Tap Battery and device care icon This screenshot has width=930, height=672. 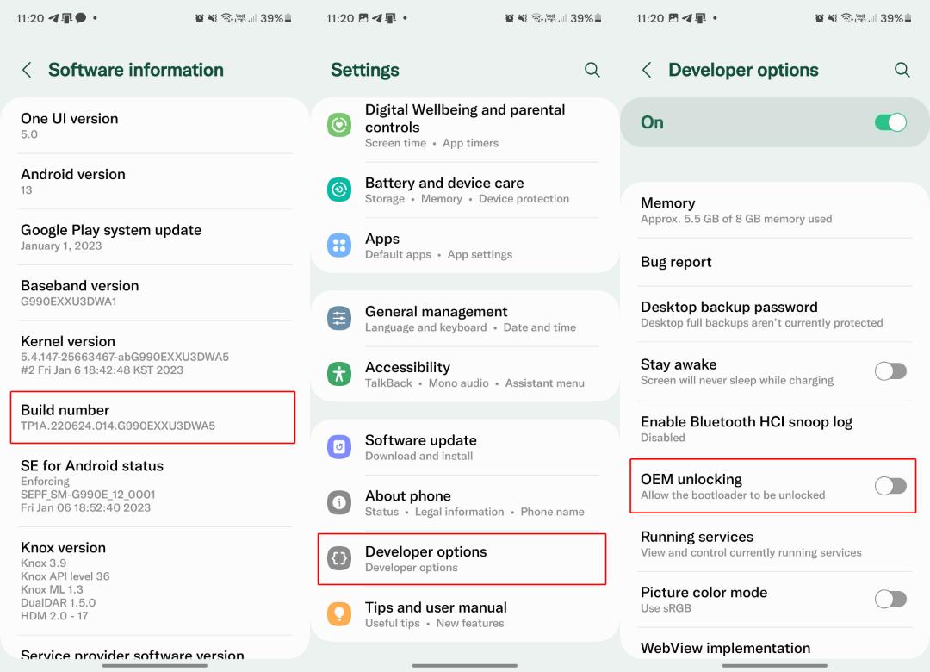pos(339,190)
